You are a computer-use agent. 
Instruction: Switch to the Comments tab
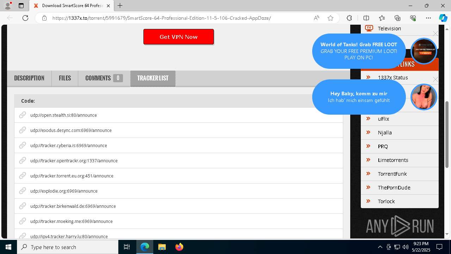tap(104, 78)
